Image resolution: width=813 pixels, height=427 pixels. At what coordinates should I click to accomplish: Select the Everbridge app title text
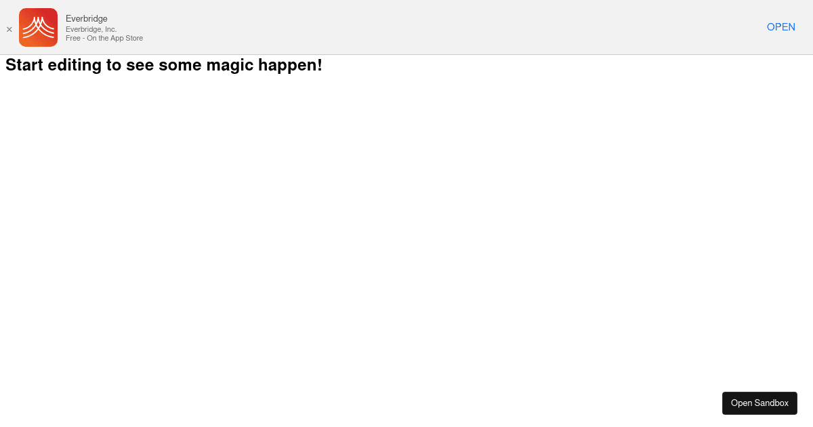point(87,18)
